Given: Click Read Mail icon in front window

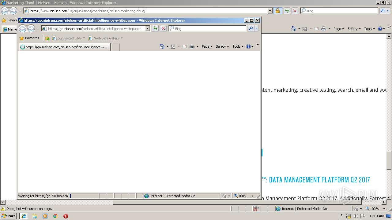Looking at the screenshot, I should pos(185,46).
